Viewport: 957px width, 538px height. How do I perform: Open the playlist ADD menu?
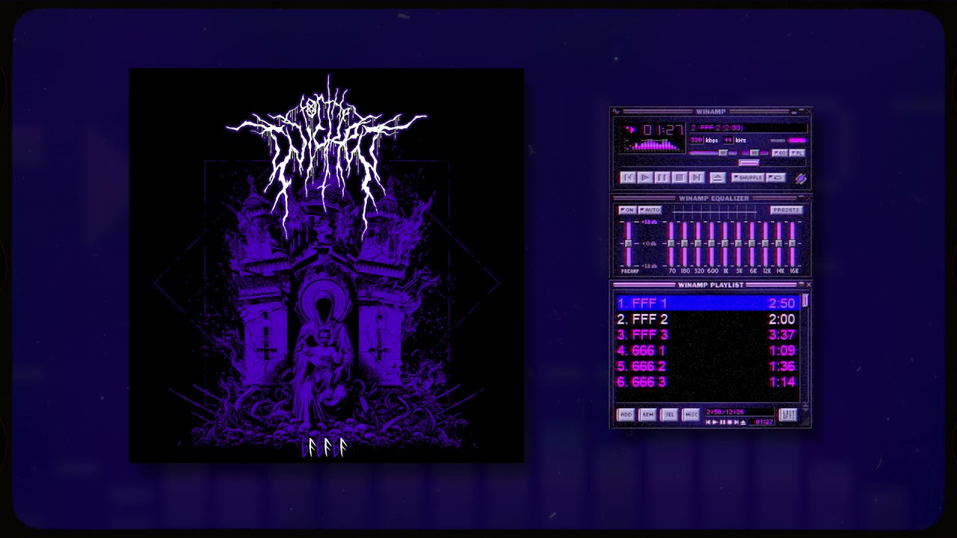pyautogui.click(x=626, y=415)
